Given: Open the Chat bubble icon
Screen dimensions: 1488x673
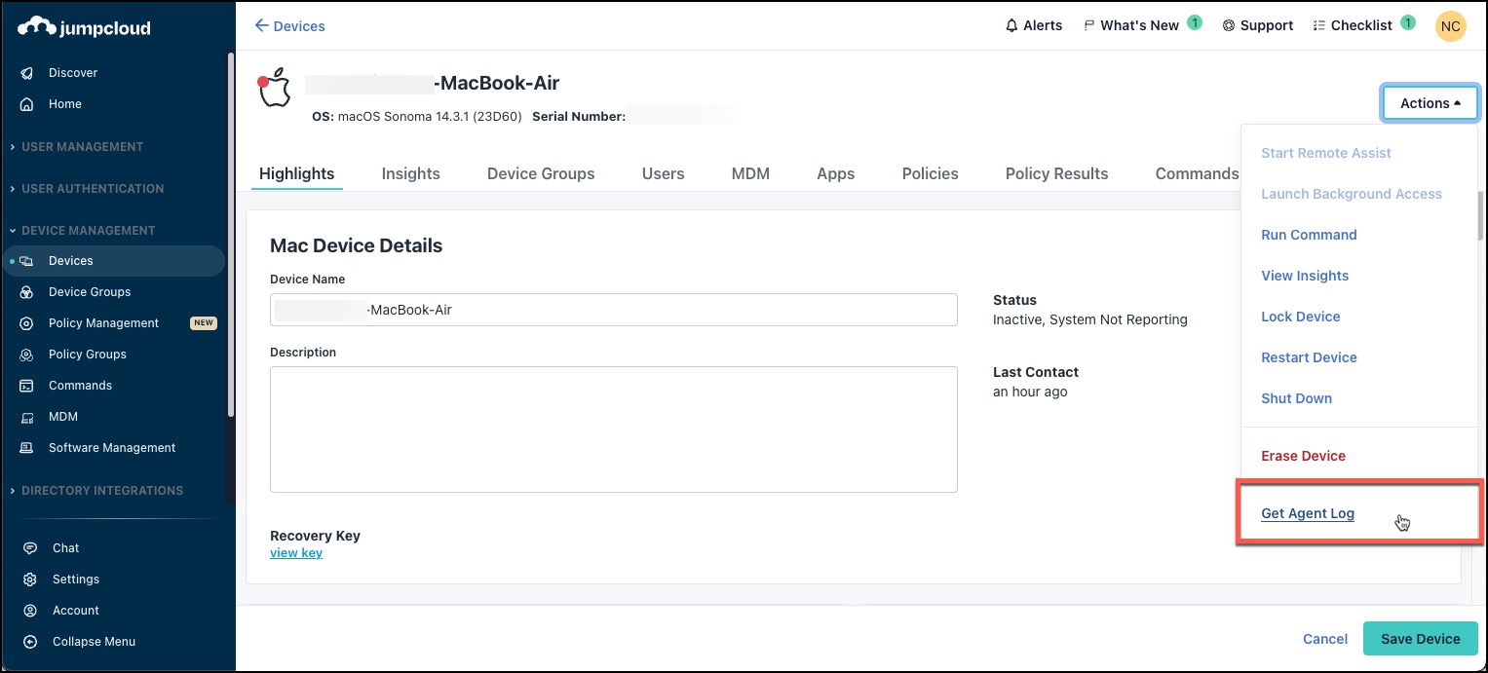Looking at the screenshot, I should pos(30,548).
